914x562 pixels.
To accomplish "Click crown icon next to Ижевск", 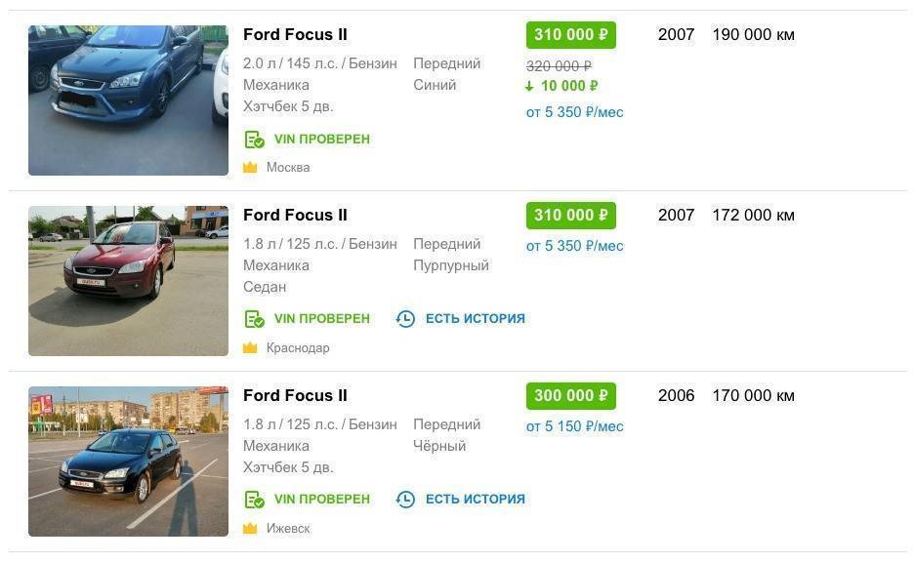I will tap(250, 529).
